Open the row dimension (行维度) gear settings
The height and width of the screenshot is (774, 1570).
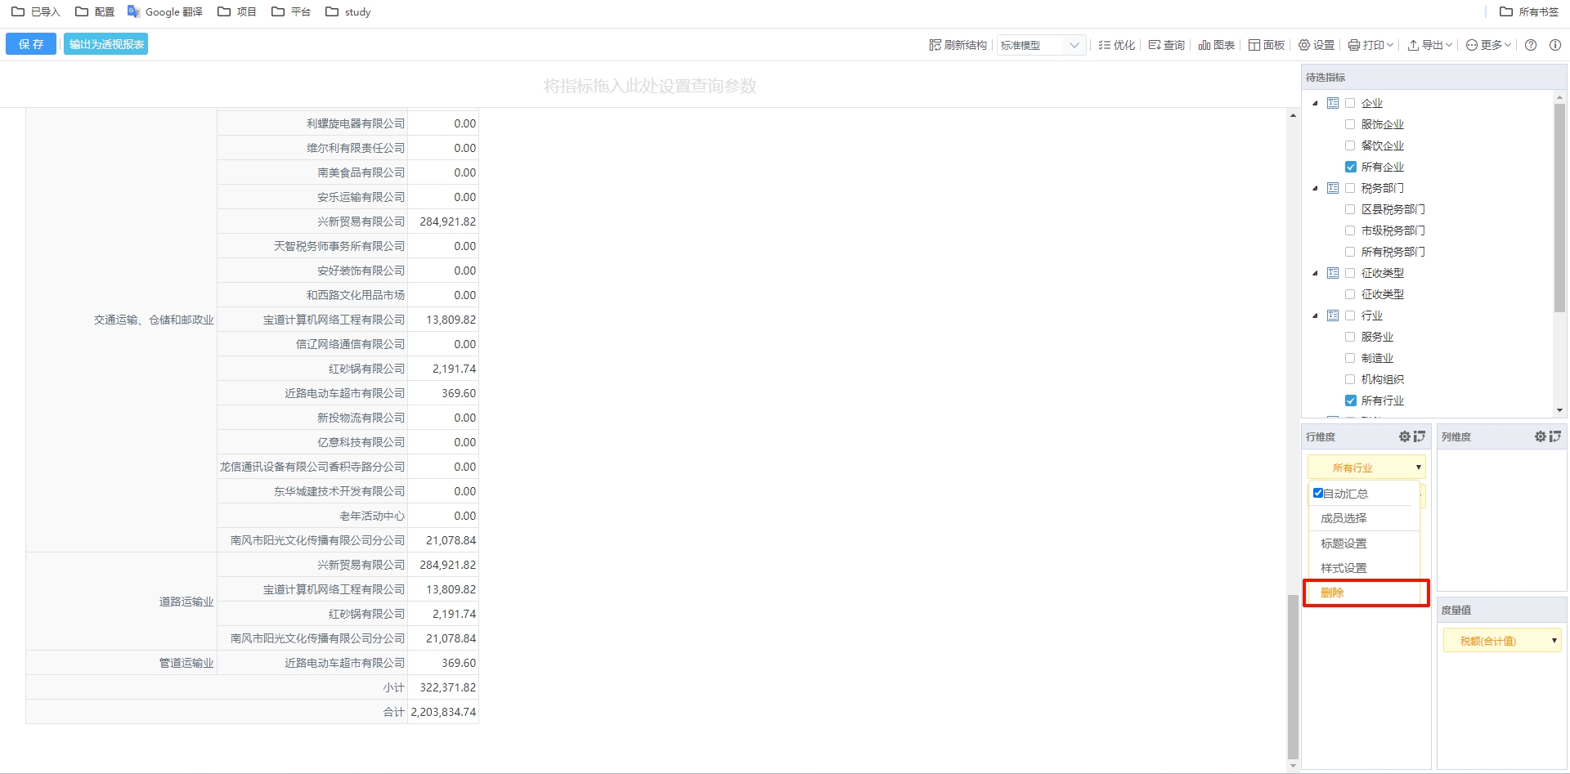pos(1404,436)
